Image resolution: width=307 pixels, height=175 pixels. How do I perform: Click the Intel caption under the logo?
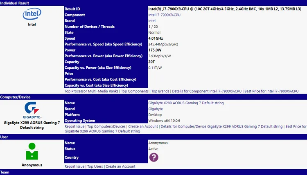click(32, 24)
